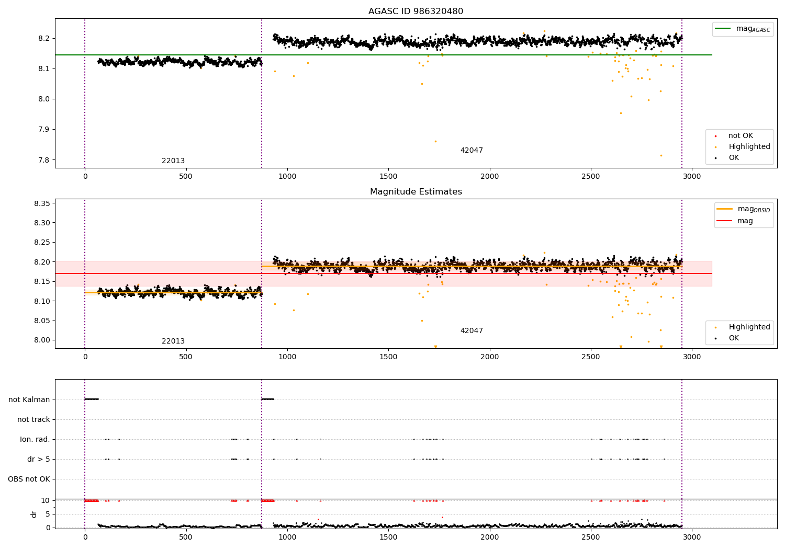Click the 7.8 tick label on top plot
The width and height of the screenshot is (785, 549).
(x=44, y=160)
